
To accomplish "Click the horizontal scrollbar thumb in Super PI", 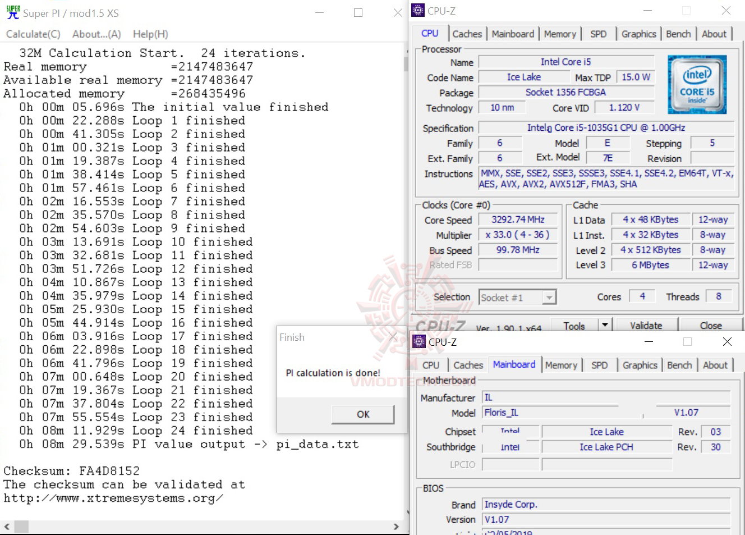I will coord(21,527).
